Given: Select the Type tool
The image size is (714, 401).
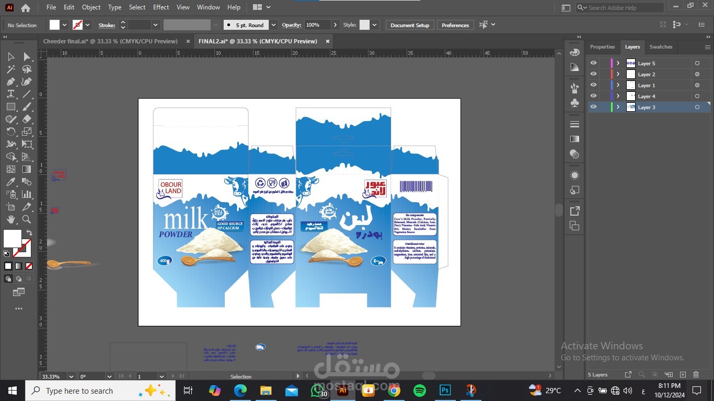Looking at the screenshot, I should click(x=10, y=94).
